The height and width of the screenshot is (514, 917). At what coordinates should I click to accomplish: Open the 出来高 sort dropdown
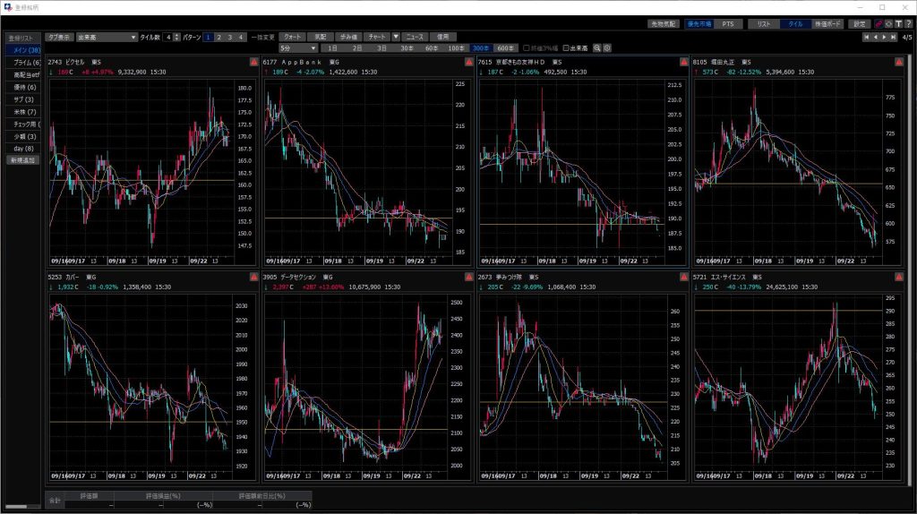click(106, 37)
